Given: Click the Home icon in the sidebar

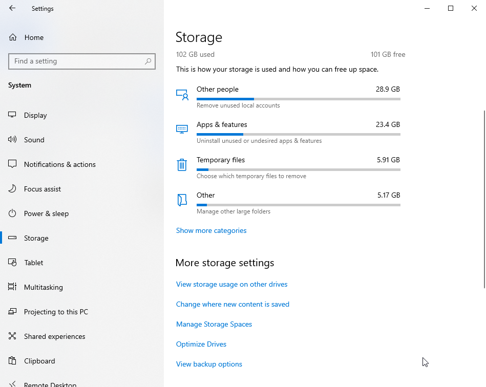Looking at the screenshot, I should click(x=13, y=37).
